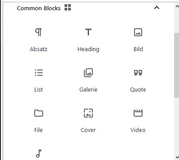Click the grid icon beside Common Blocks
The width and height of the screenshot is (179, 160).
68,8
